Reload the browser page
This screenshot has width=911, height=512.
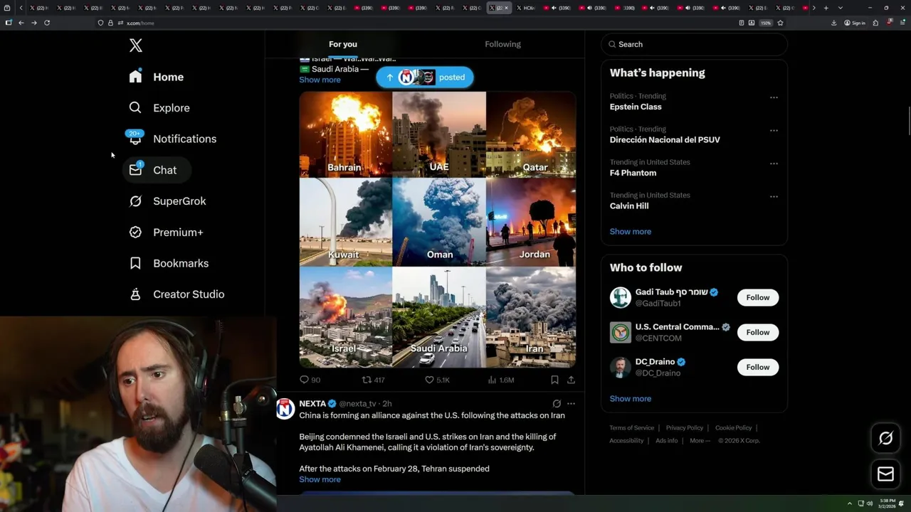pyautogui.click(x=47, y=23)
